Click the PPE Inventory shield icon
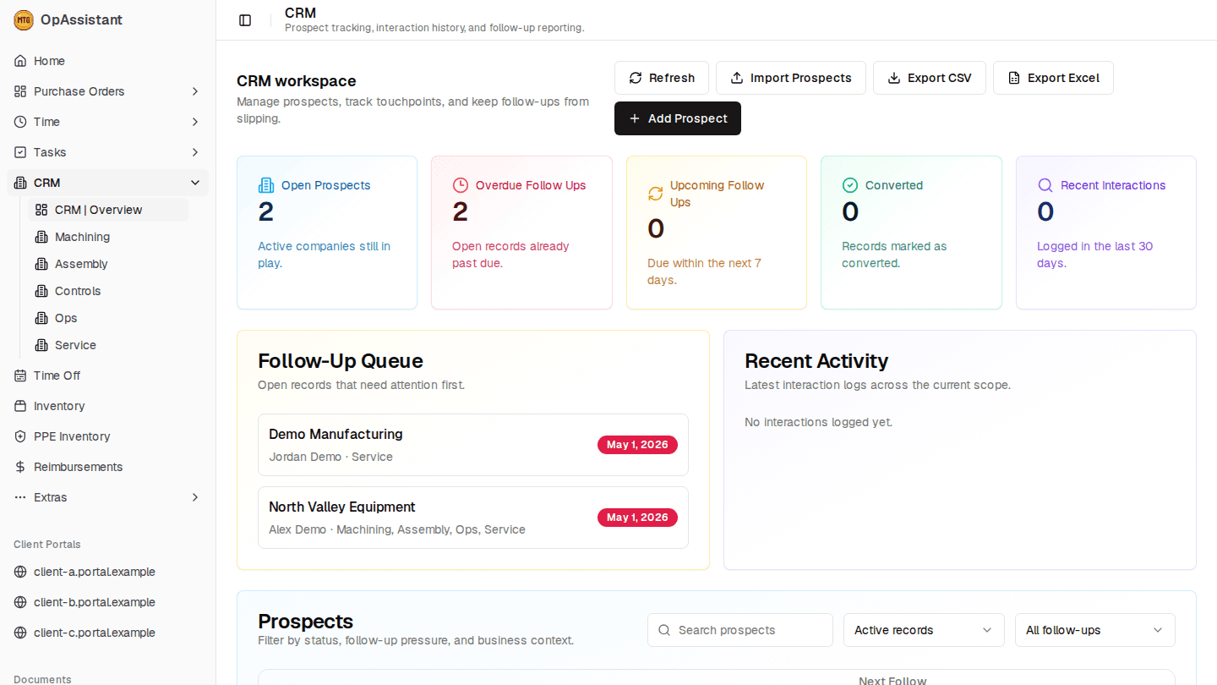 point(20,436)
